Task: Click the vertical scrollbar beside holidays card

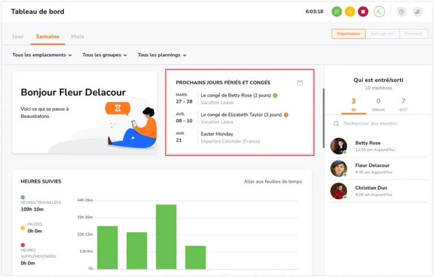Action: coord(323,118)
